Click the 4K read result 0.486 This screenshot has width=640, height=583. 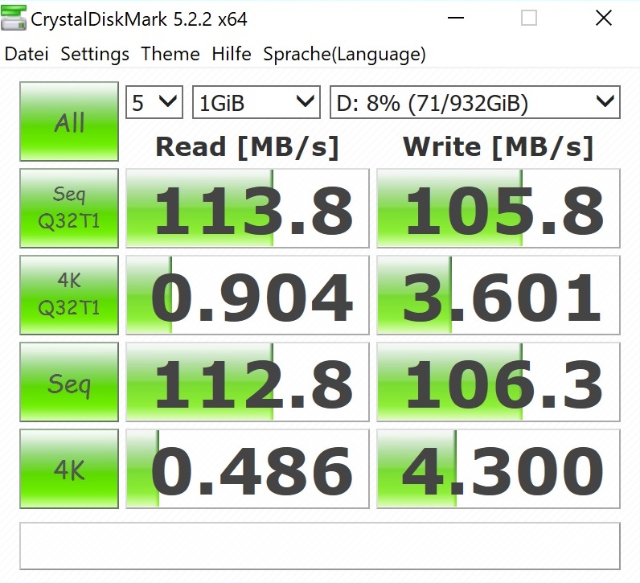click(248, 469)
